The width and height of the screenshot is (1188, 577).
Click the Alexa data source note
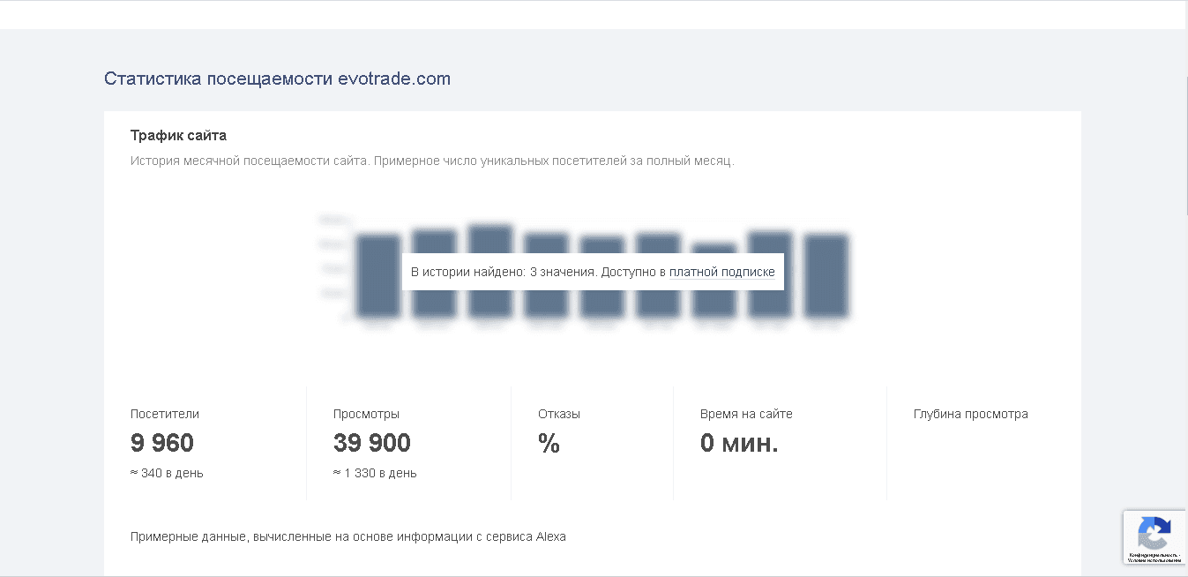(x=347, y=536)
